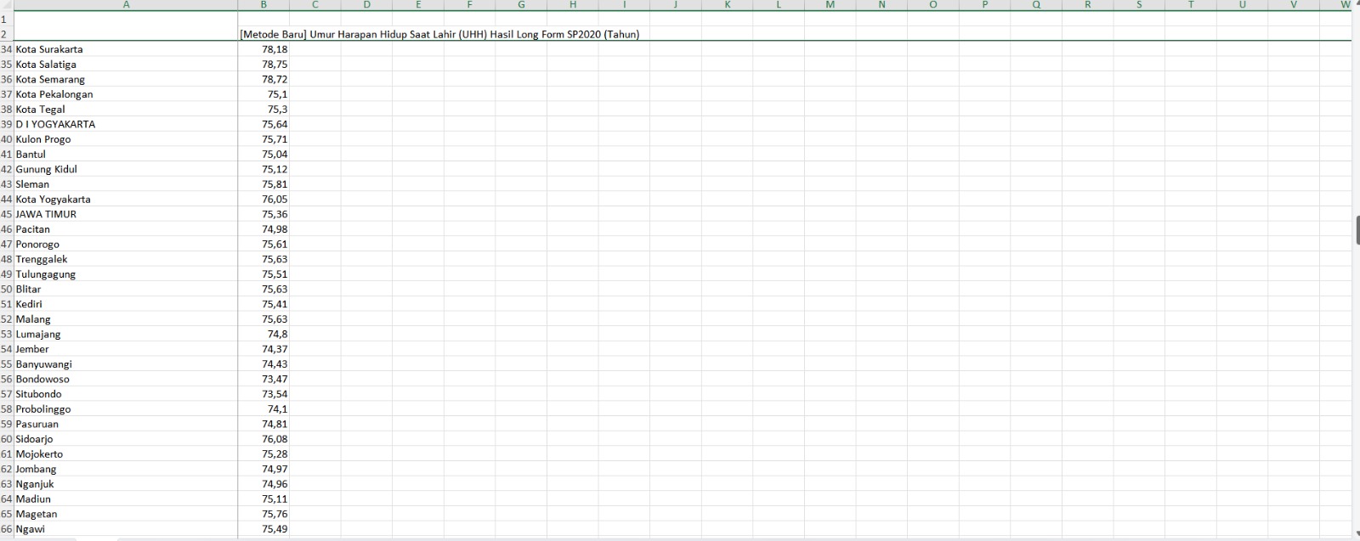Viewport: 1360px width, 541px height.
Task: Select column B header
Action: point(263,5)
